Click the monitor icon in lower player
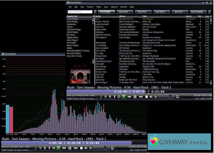Image resolution: width=214 pixels, height=153 pixels. (x=113, y=148)
